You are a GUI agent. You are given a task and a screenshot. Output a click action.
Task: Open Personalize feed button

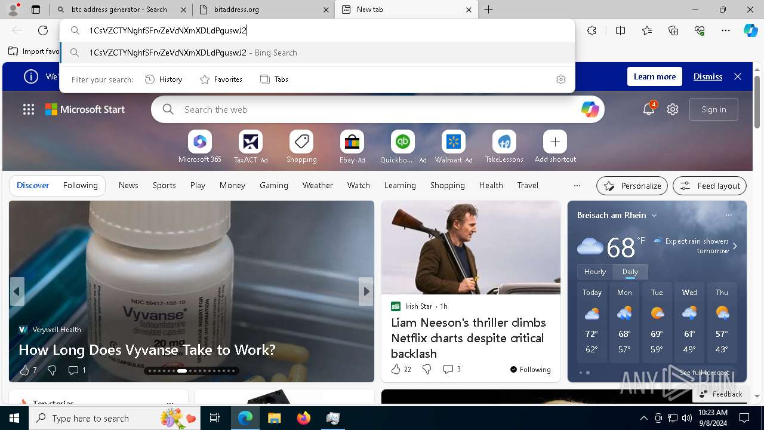pos(632,186)
